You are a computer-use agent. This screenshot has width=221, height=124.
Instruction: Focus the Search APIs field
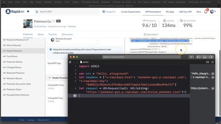click(67, 11)
